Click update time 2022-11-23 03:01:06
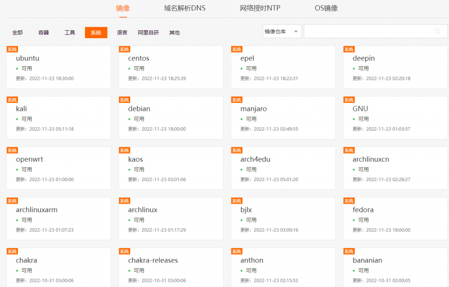 pyautogui.click(x=164, y=179)
